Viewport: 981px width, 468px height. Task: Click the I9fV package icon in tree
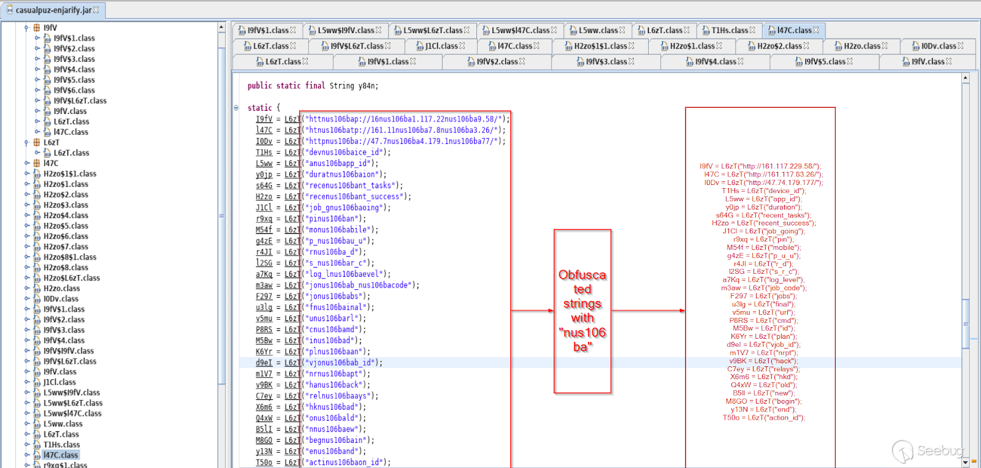click(37, 28)
